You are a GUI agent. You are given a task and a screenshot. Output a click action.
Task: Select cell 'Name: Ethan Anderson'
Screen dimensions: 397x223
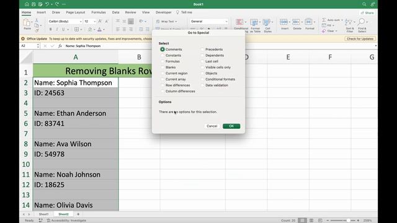(76, 113)
